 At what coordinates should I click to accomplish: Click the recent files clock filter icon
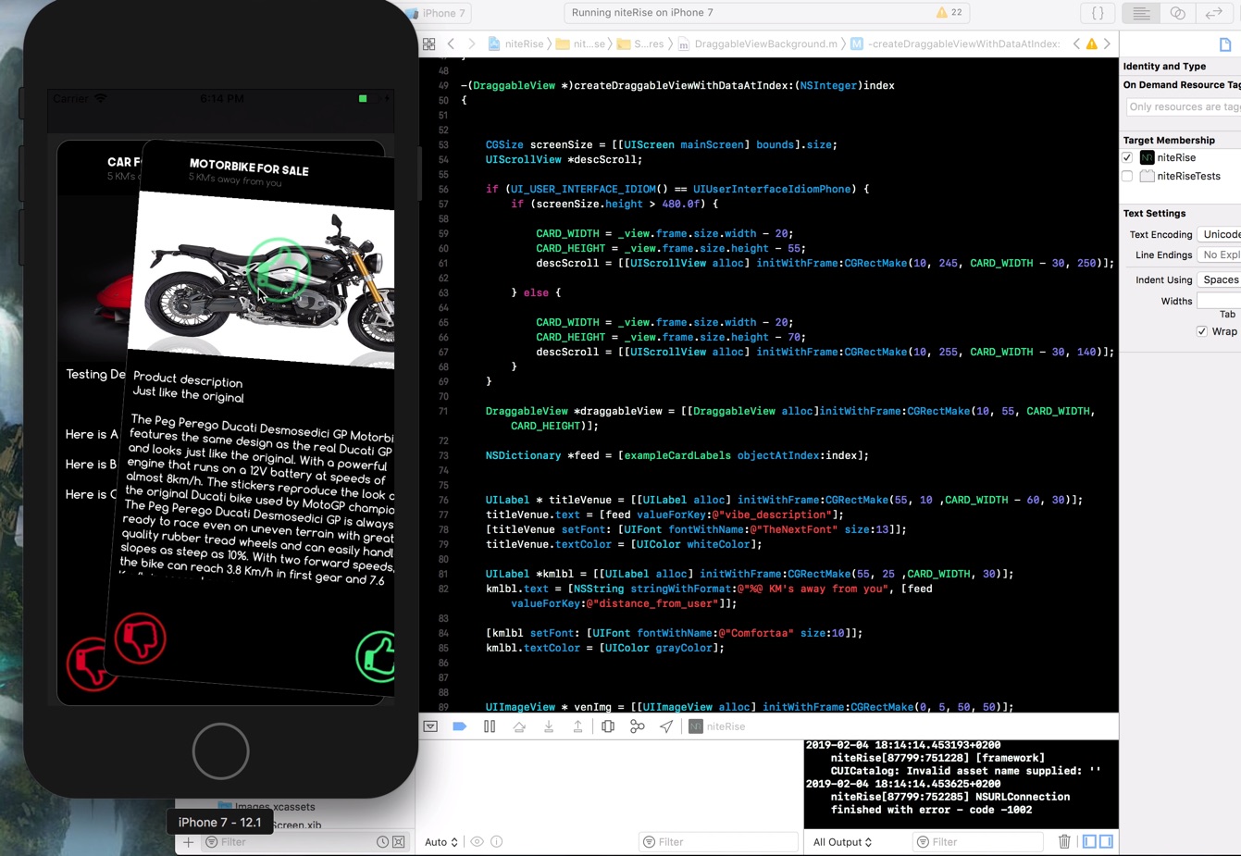(382, 842)
